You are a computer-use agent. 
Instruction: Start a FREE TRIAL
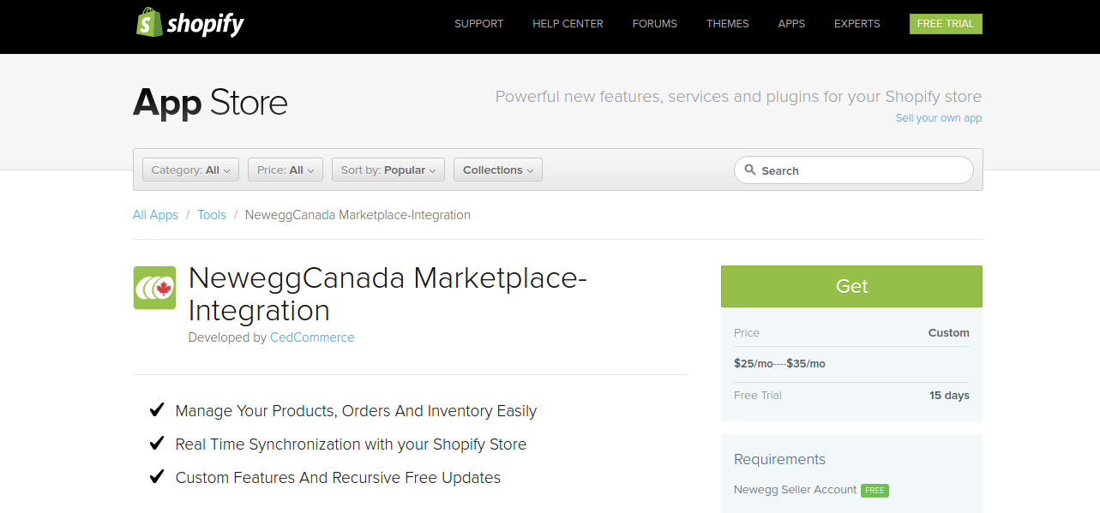point(946,23)
